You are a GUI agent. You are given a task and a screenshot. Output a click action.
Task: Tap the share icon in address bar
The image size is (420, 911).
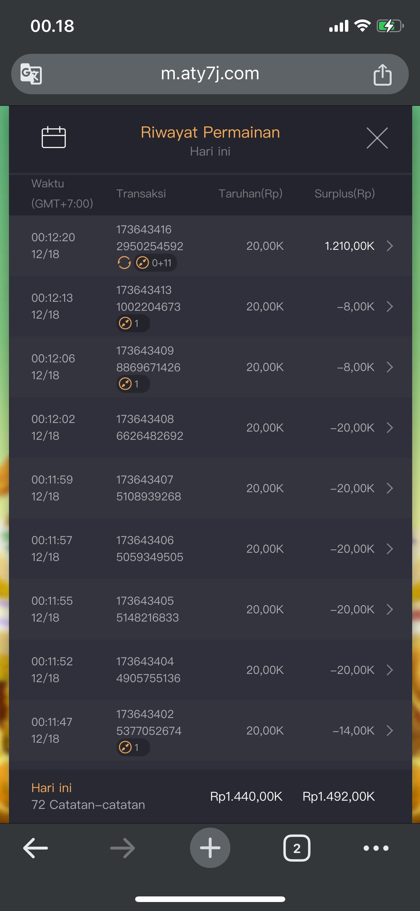coord(382,74)
